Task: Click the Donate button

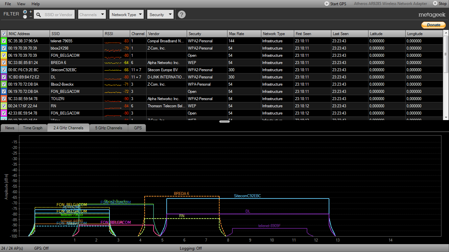Action: (434, 25)
